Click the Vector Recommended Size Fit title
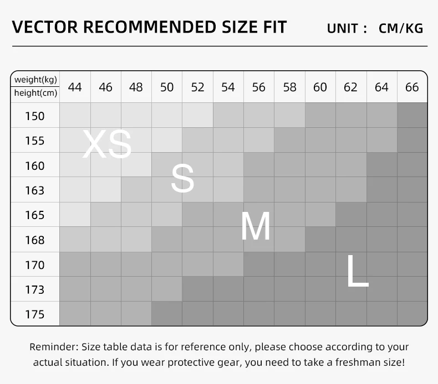The image size is (438, 384). coord(149,27)
